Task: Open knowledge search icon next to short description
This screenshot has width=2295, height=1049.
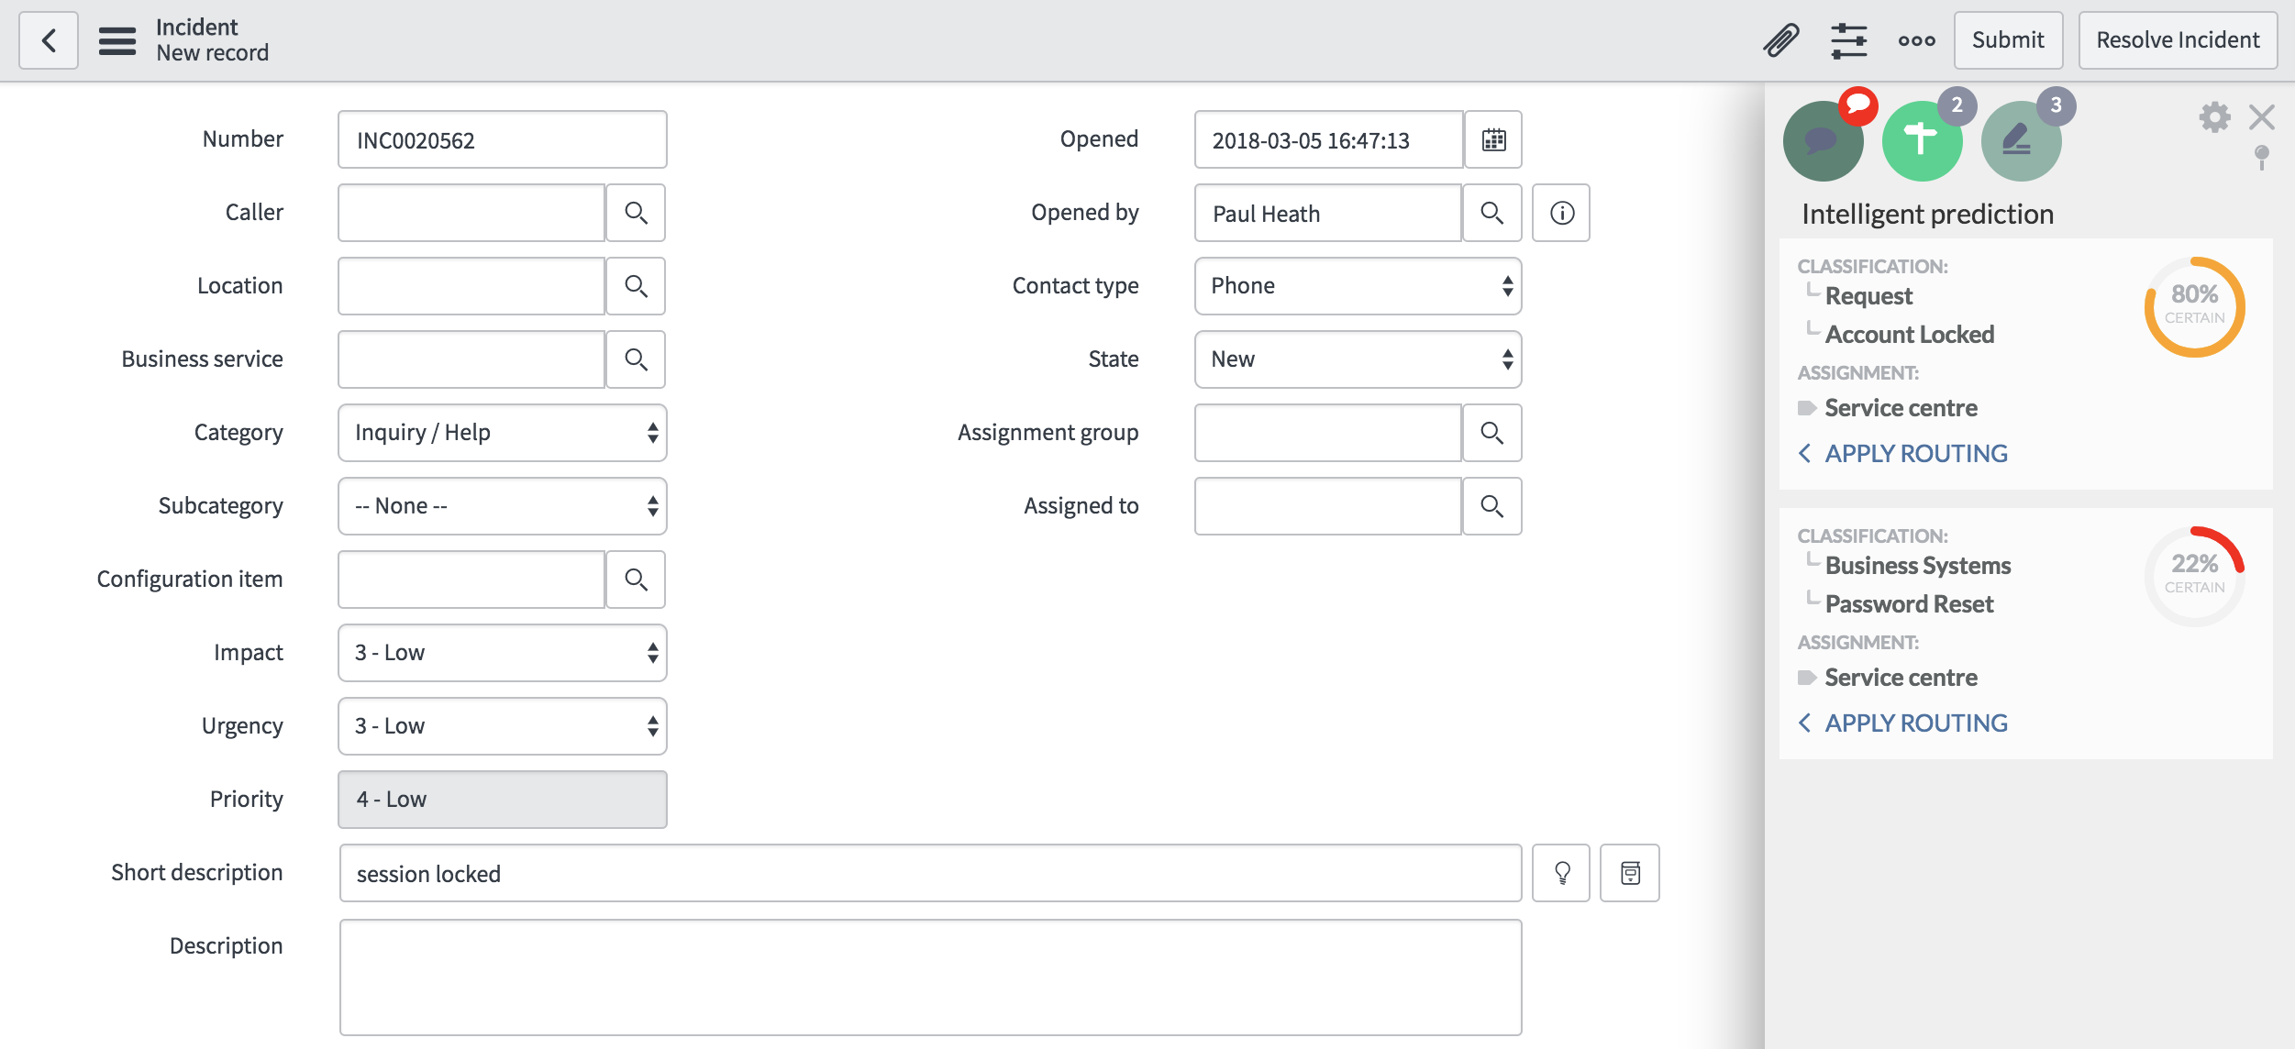Action: click(x=1630, y=873)
